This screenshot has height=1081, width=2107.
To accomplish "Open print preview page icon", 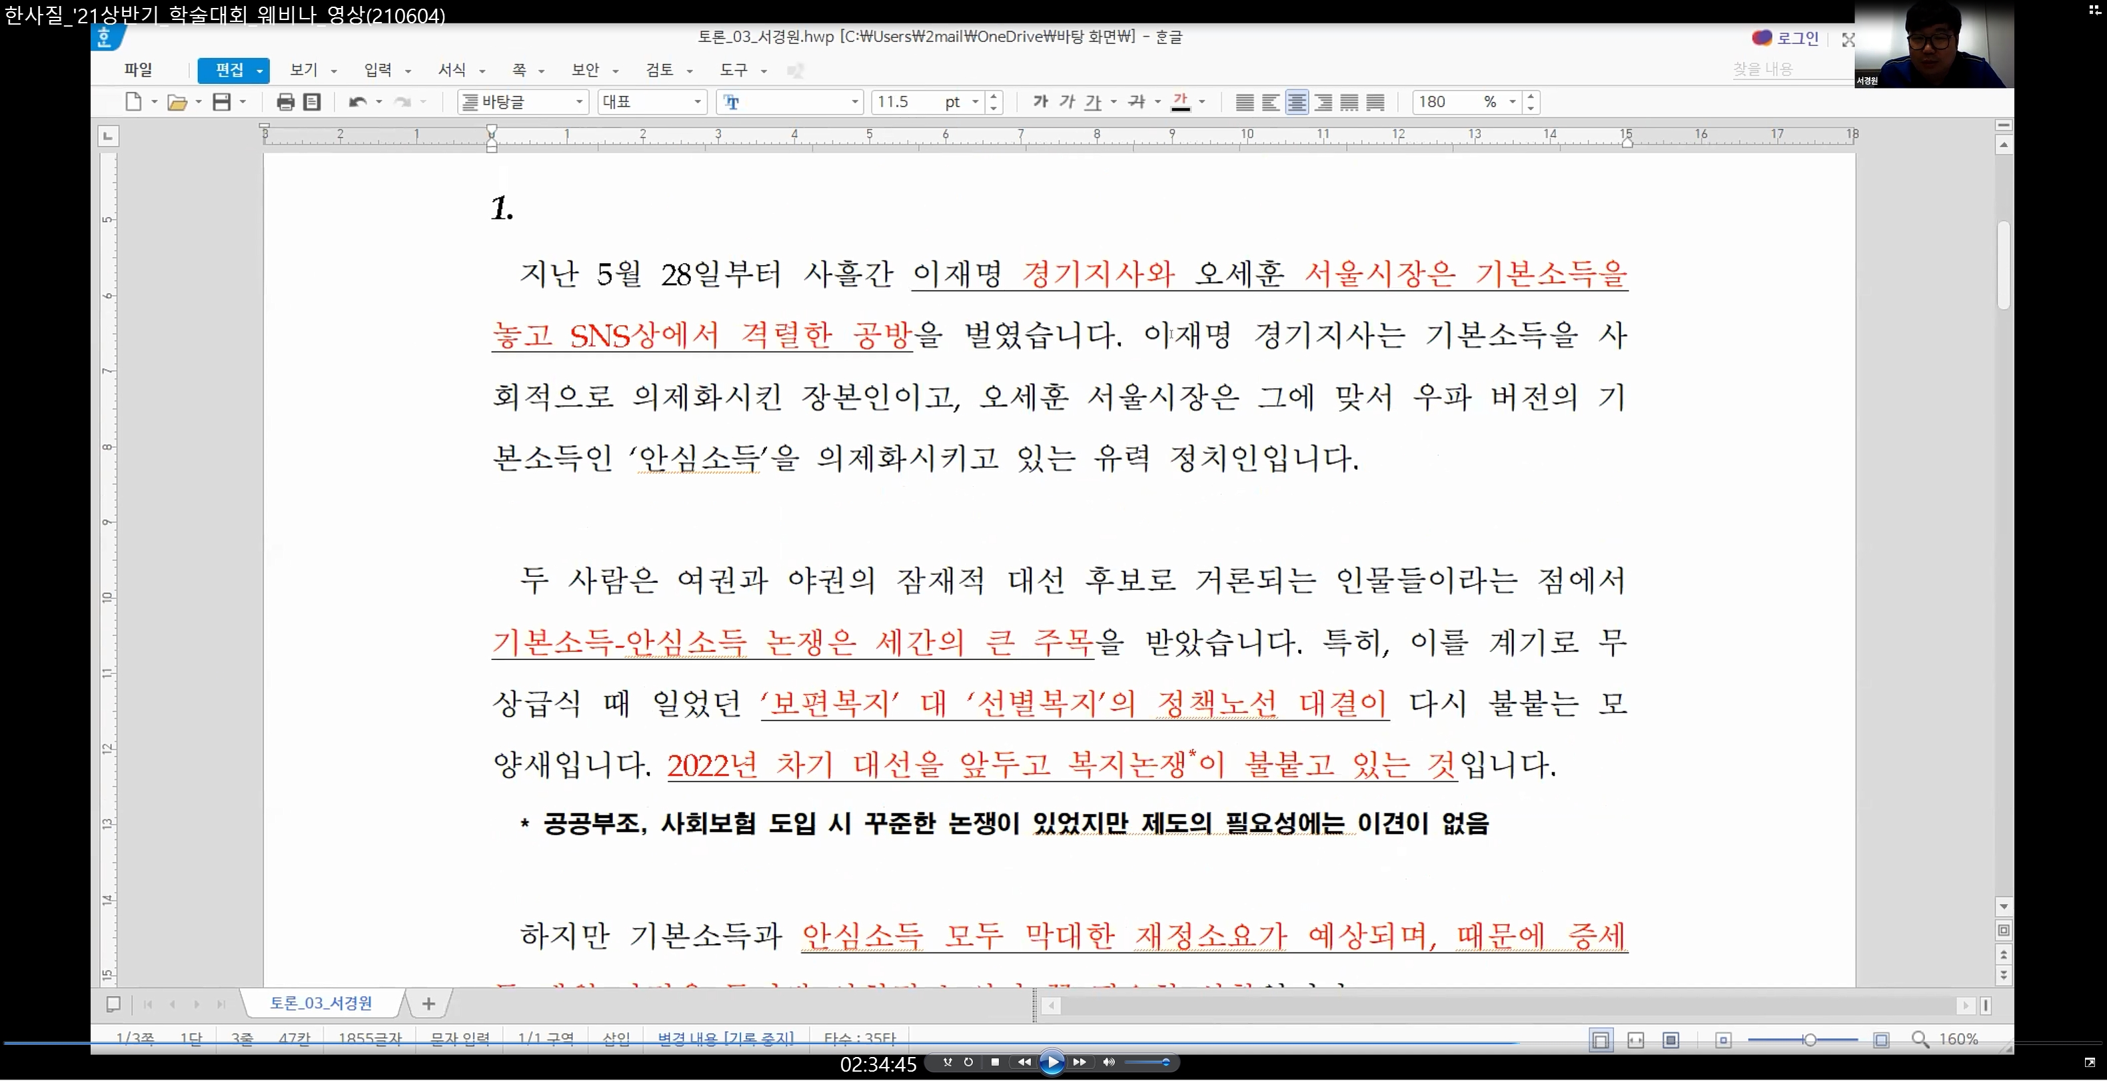I will click(312, 102).
